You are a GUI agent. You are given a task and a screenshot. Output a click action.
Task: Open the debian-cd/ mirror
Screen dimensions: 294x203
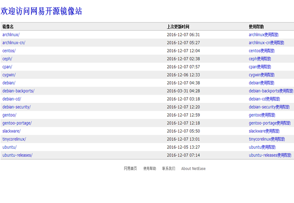pyautogui.click(x=12, y=99)
